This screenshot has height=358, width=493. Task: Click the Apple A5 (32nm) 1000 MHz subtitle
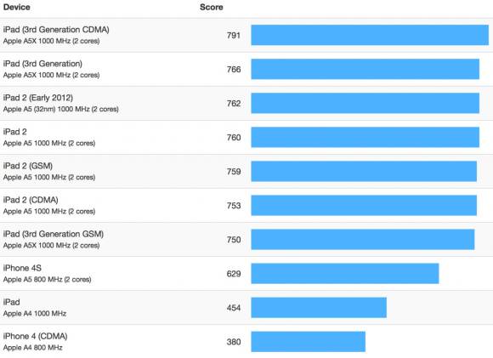[60, 109]
